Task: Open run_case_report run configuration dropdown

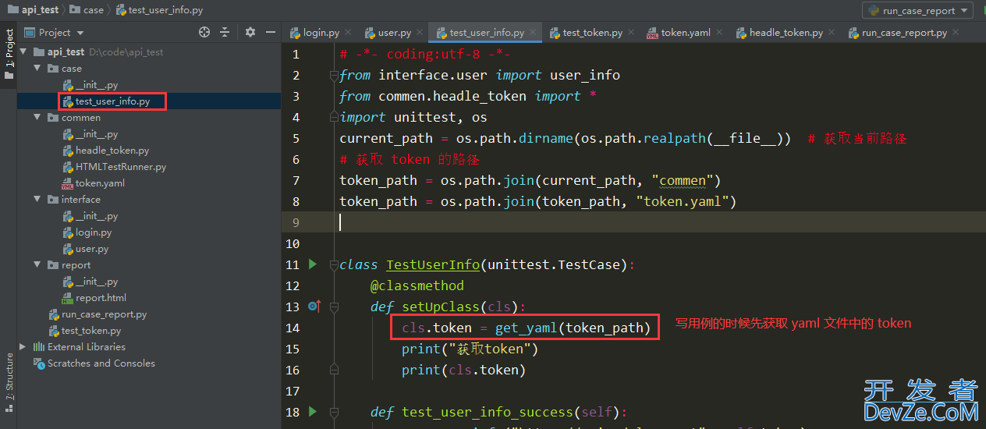Action: pos(917,10)
